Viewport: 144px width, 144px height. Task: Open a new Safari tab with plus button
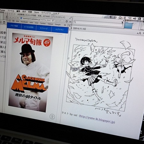(x=69, y=26)
